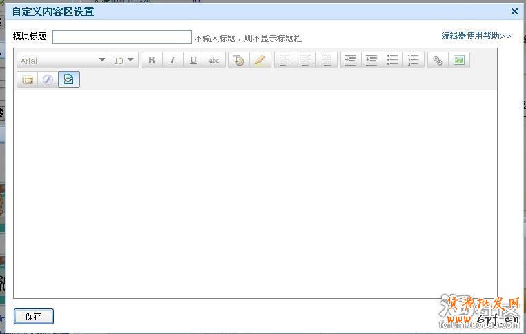Toggle italic formatting
526x334 pixels.
point(173,61)
